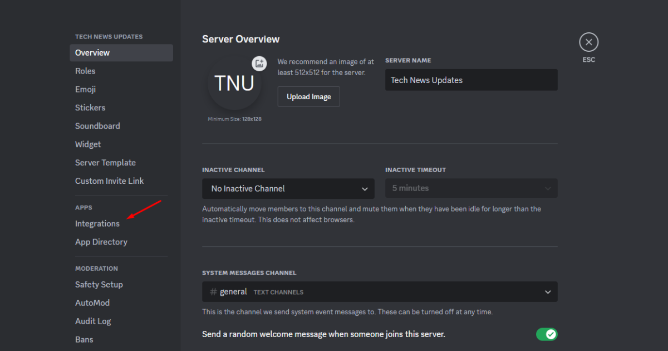Toggle off random welcome message switch
Viewport: 668px width, 351px height.
tap(547, 334)
